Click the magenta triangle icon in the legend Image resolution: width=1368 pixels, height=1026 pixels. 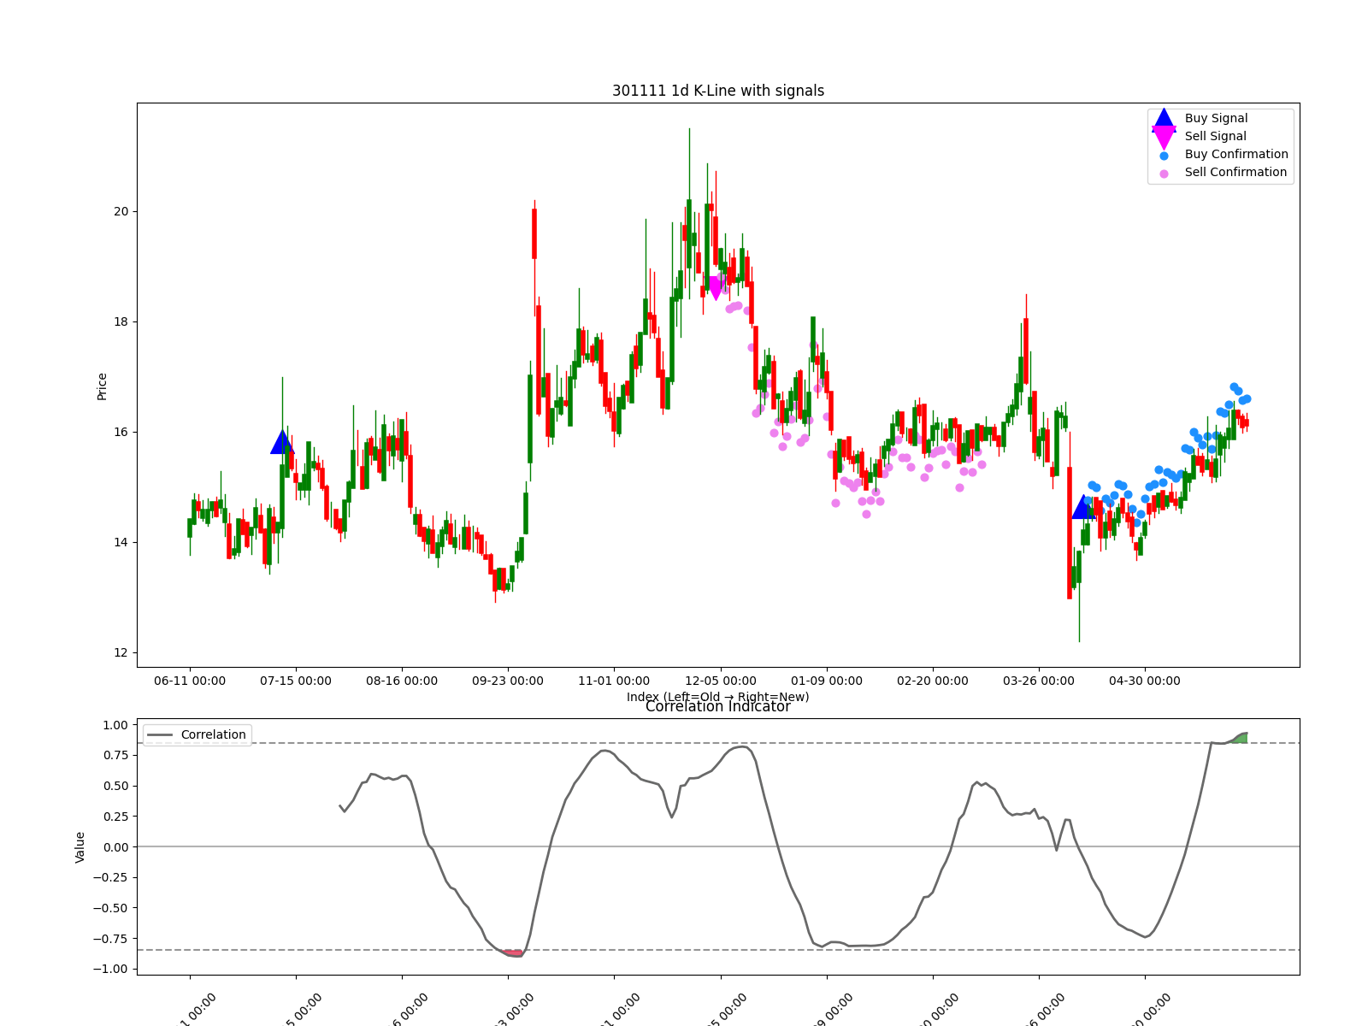pyautogui.click(x=1164, y=138)
